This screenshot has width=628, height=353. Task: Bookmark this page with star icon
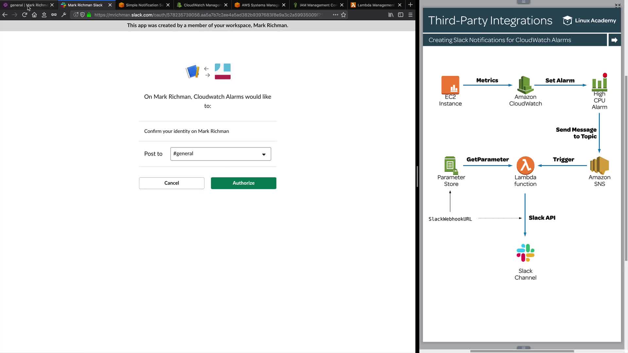point(343,15)
